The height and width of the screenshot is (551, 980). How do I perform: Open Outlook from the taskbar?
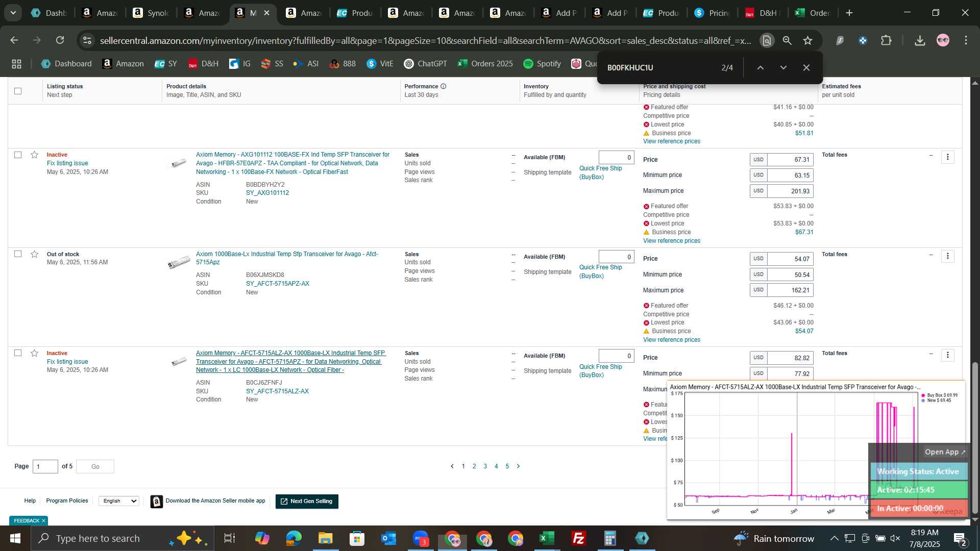pyautogui.click(x=388, y=538)
